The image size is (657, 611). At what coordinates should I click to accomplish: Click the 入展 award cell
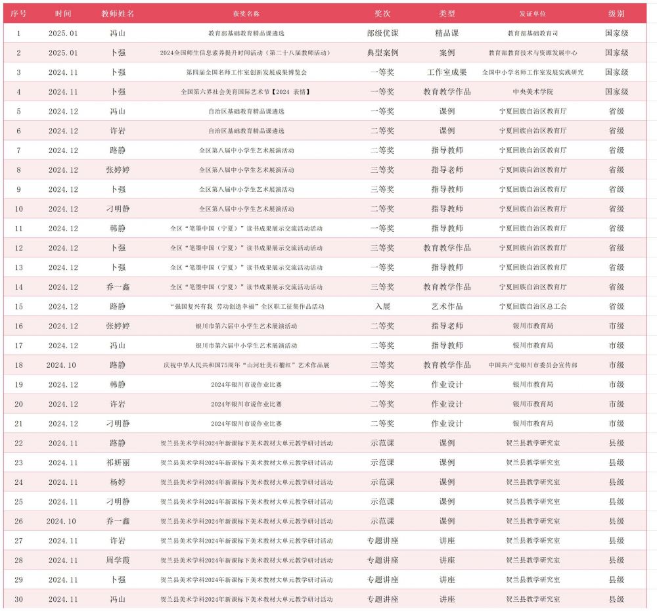382,307
